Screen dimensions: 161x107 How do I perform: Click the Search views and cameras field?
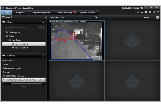click(x=21, y=28)
